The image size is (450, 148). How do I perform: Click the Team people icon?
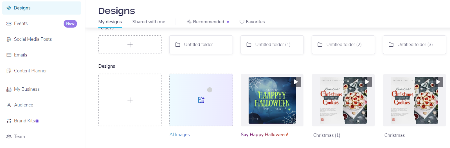[x=9, y=136]
